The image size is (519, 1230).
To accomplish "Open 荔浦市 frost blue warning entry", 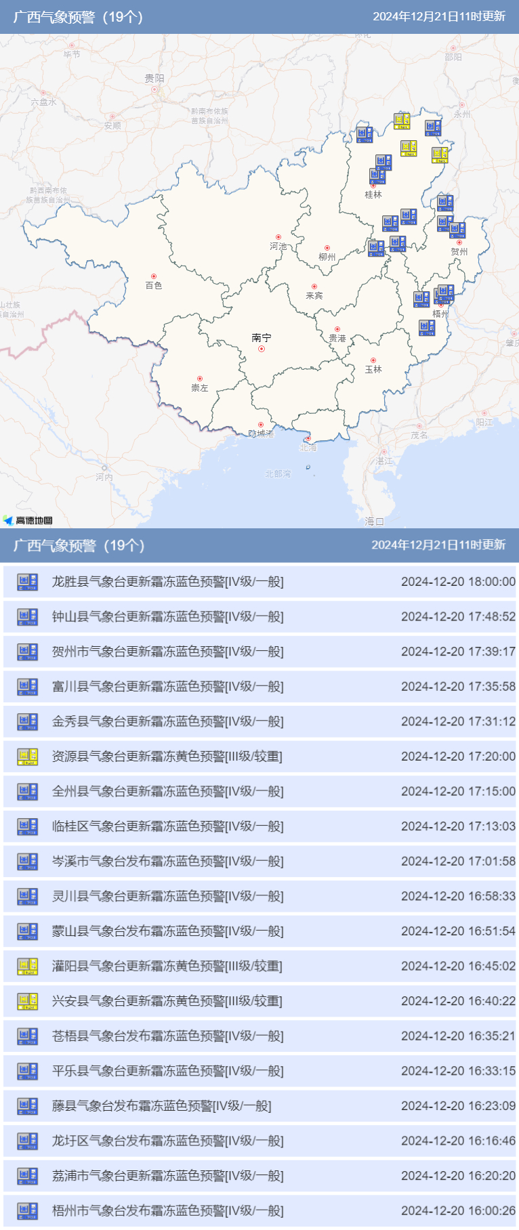I will [168, 1176].
